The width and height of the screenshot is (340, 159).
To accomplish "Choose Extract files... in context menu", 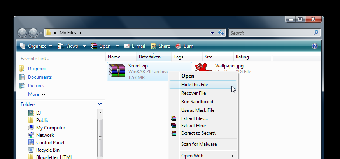I will click(203, 118).
